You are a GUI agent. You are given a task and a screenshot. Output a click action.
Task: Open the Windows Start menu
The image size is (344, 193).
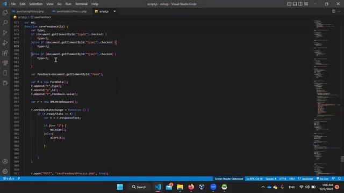coord(120,187)
